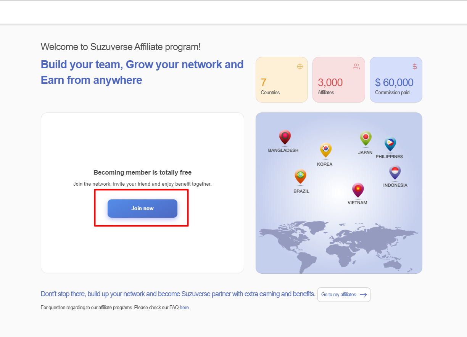Click the Japan map pin
467x337 pixels.
tap(366, 139)
